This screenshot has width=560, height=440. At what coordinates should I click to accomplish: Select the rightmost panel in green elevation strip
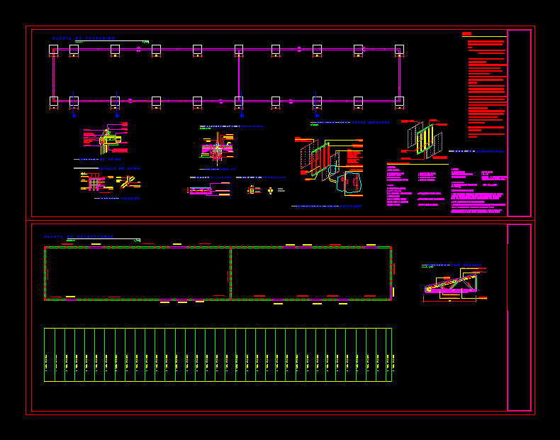pyautogui.click(x=387, y=355)
